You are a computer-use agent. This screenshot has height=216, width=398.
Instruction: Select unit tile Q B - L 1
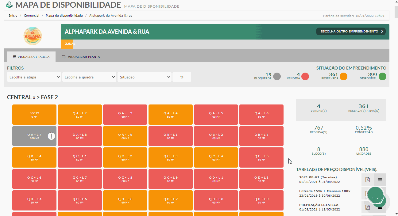pos(171,136)
